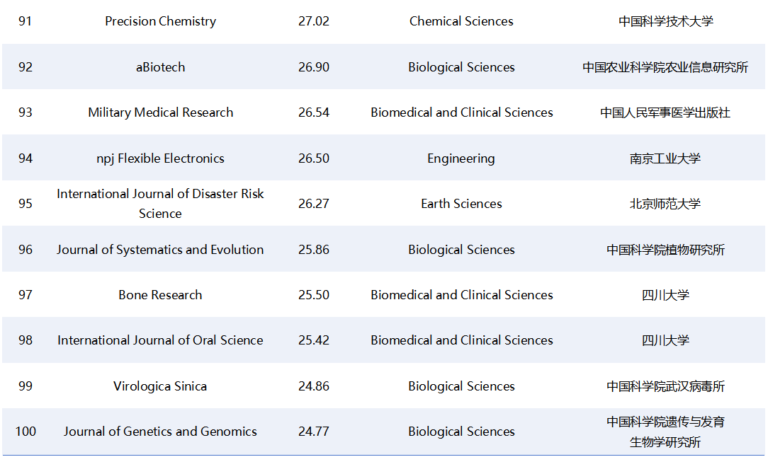Screen dimensions: 768x457
Task: Click International Journal of Disaster Risk Science
Action: coord(160,204)
